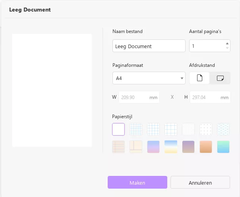Click the H height field 297.04
Image resolution: width=240 pixels, height=197 pixels.
click(210, 97)
